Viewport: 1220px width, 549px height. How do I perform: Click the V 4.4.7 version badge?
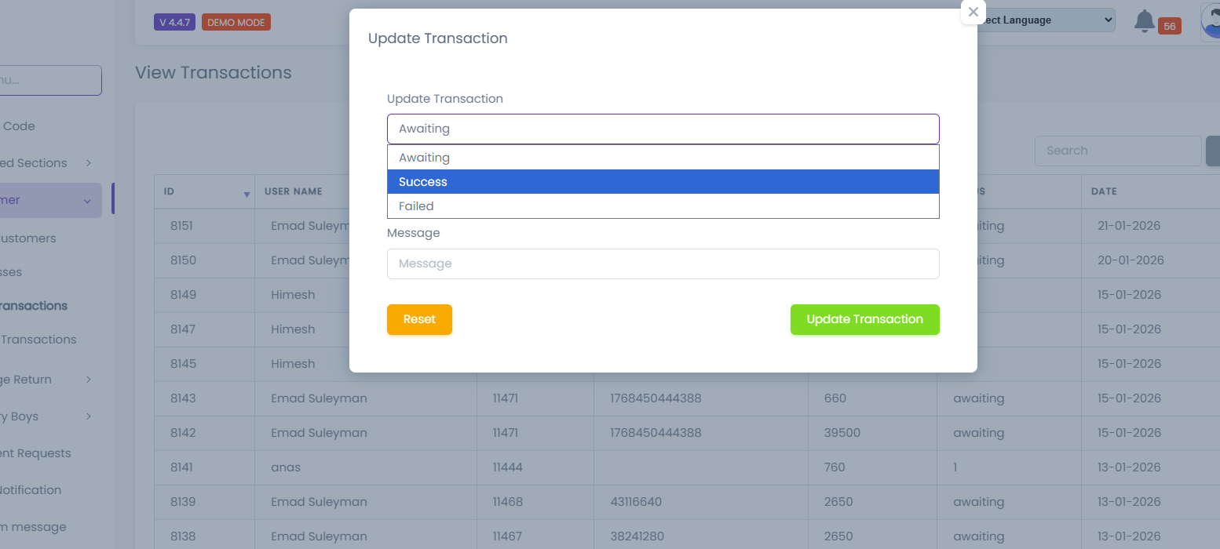174,23
